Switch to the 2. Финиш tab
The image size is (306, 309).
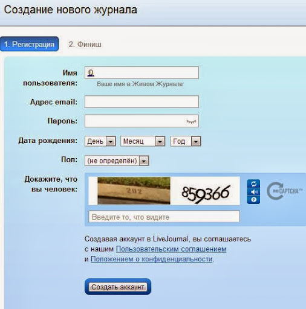(85, 44)
